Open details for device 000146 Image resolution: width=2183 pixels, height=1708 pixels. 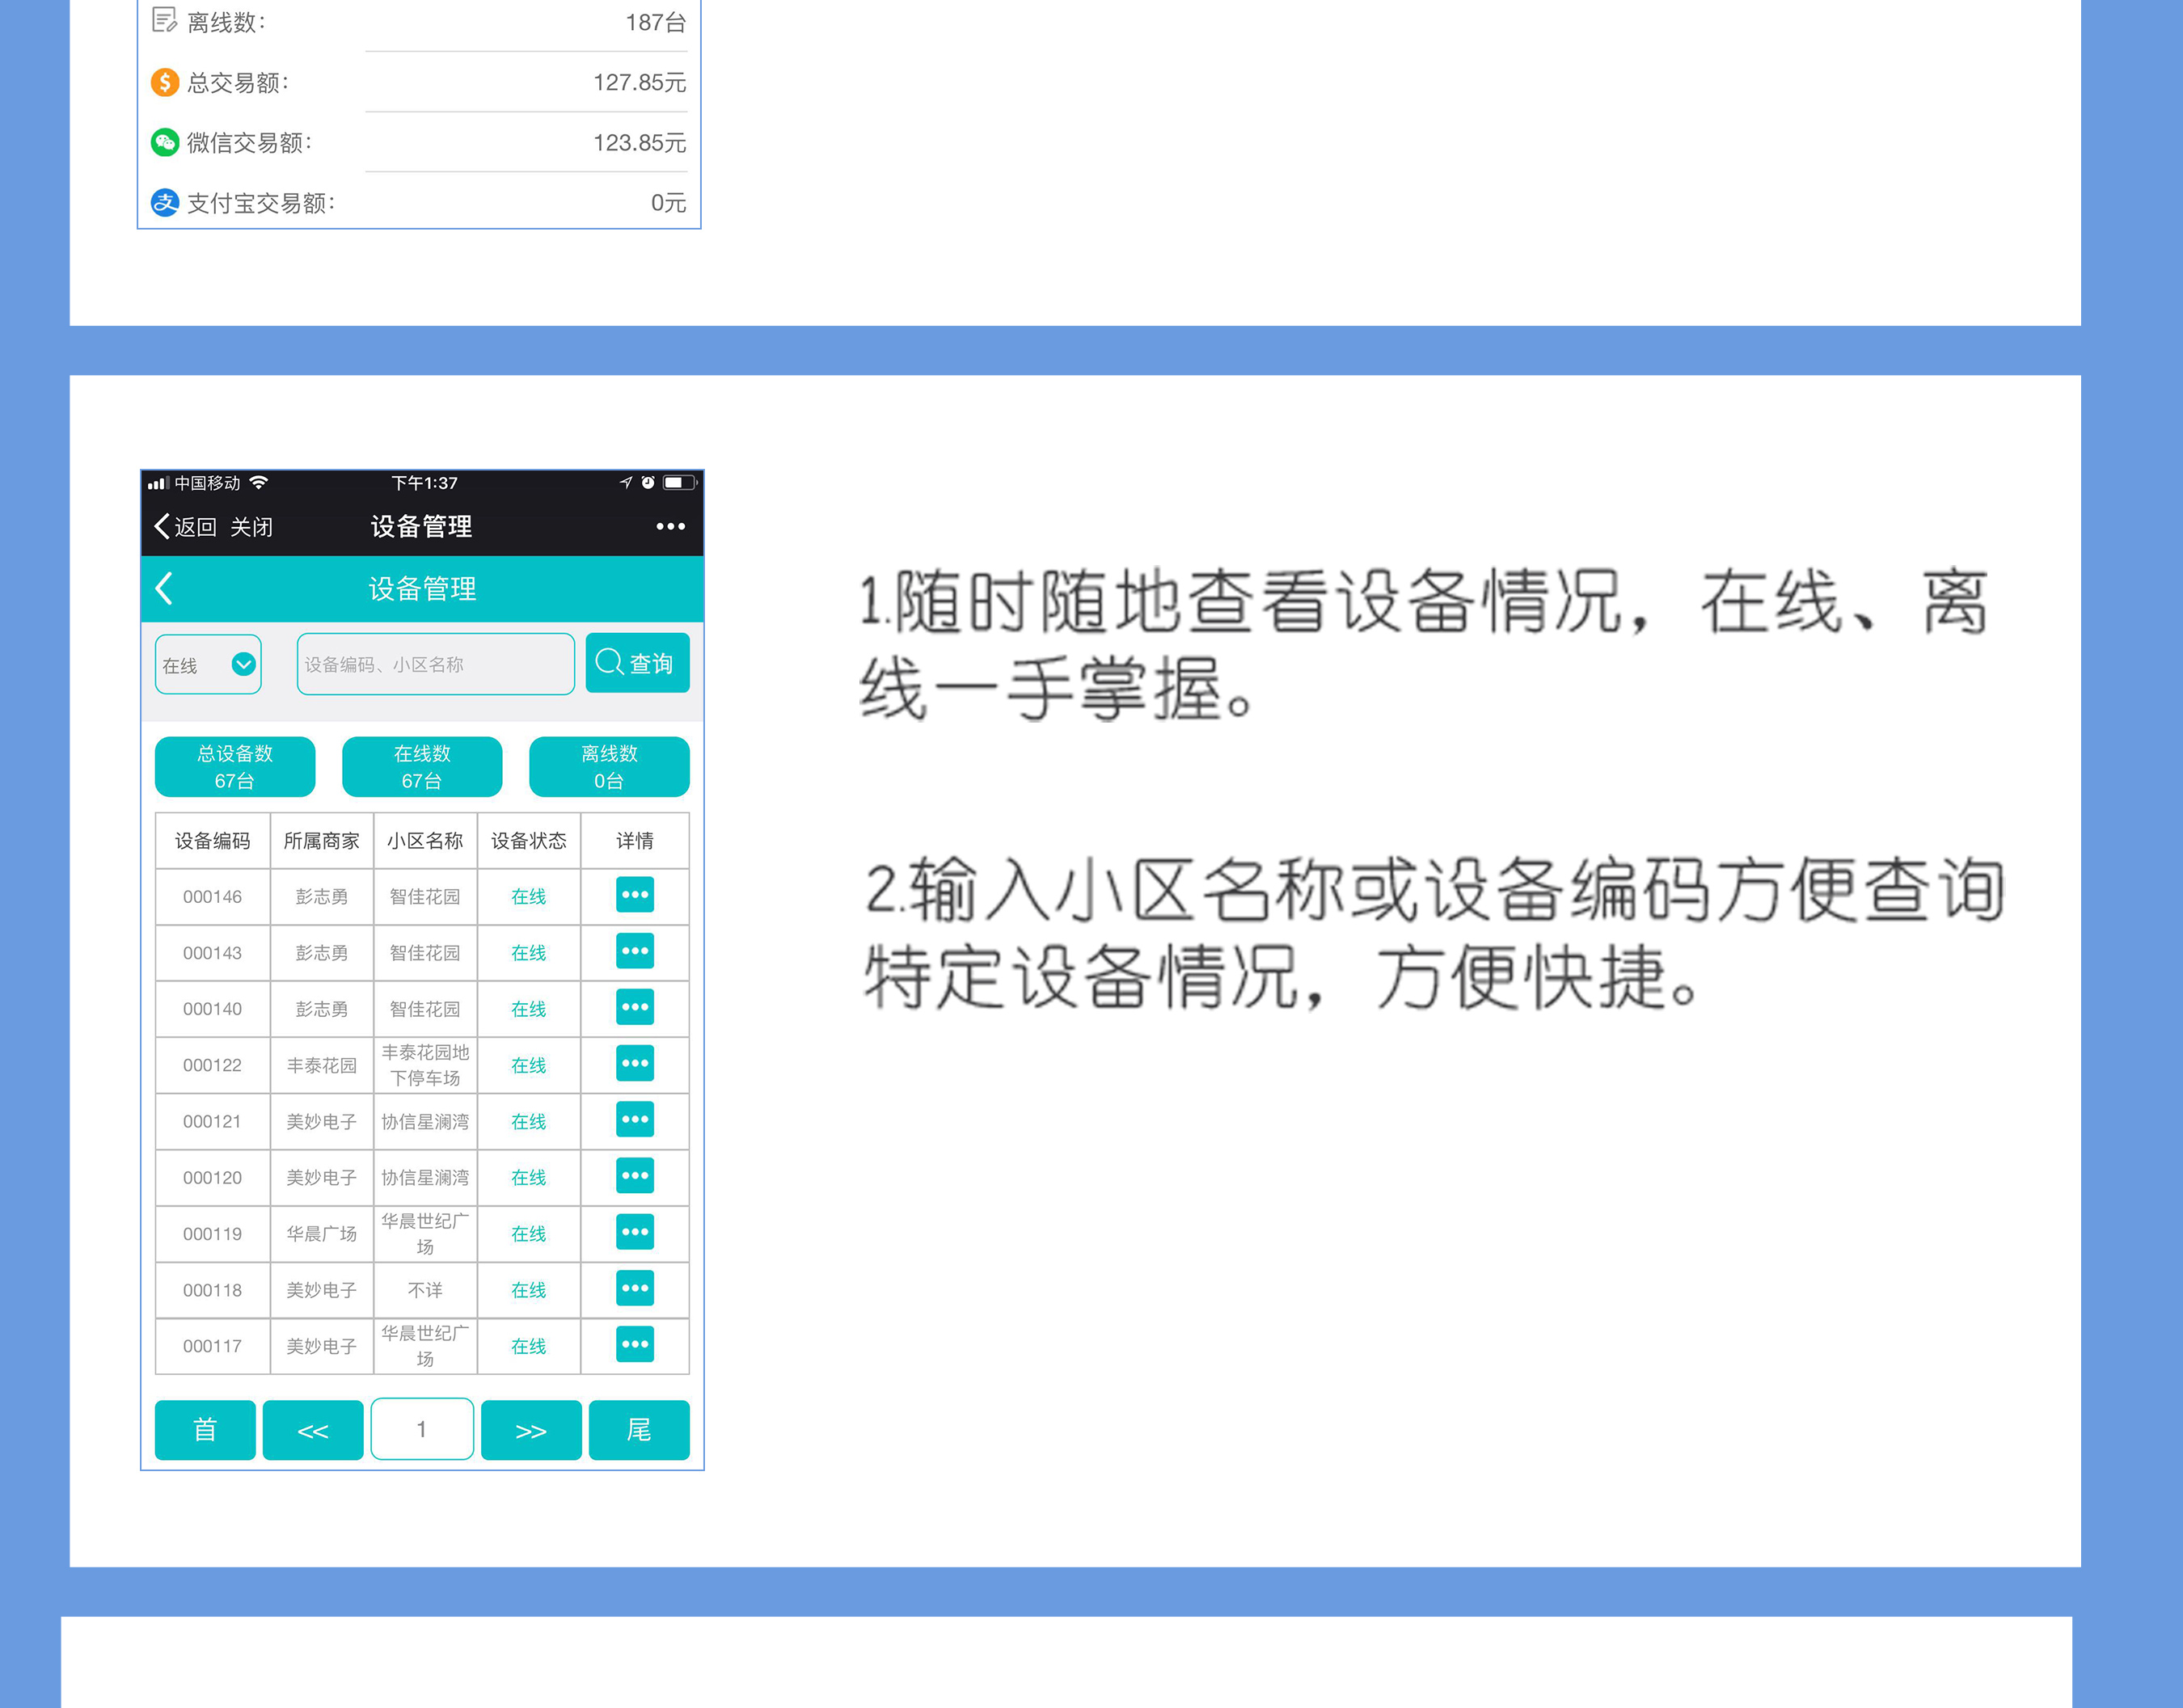(634, 895)
